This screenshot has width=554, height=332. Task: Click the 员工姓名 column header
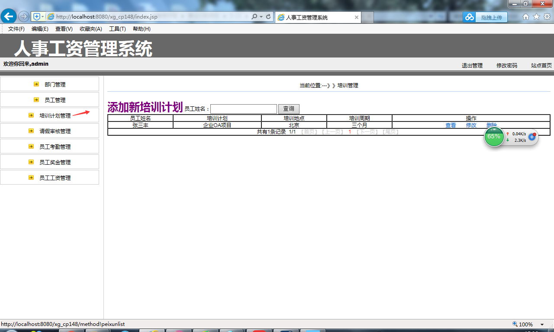point(141,118)
